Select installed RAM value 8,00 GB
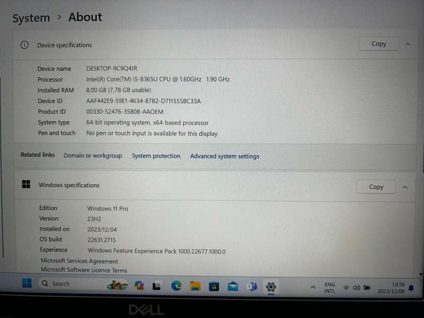 [x=119, y=90]
